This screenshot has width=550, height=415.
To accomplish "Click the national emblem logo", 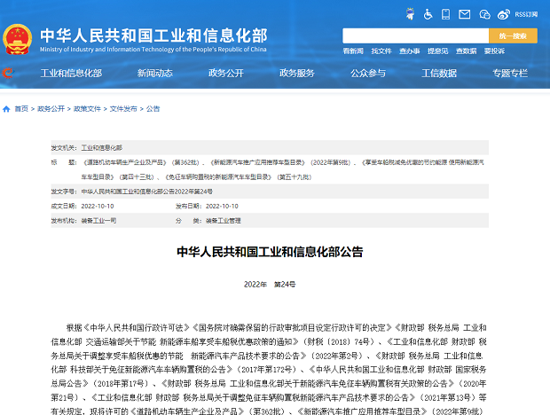I will tap(17, 39).
